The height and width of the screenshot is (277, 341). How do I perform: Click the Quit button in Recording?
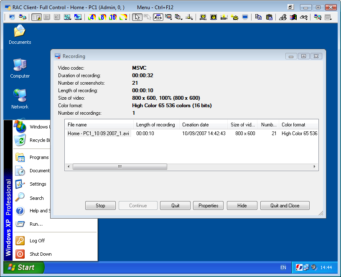175,206
